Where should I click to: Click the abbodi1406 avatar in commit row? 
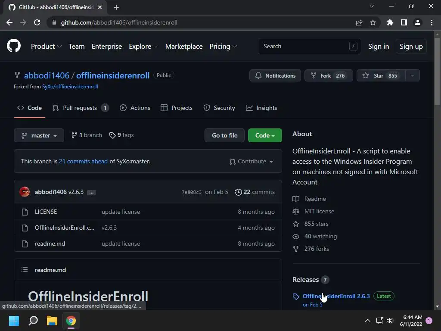pyautogui.click(x=25, y=192)
